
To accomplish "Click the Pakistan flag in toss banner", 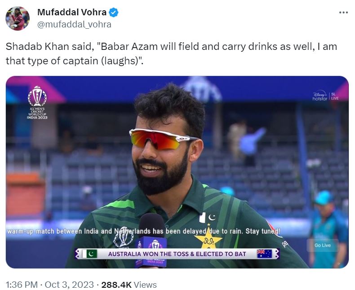I will pyautogui.click(x=88, y=254).
